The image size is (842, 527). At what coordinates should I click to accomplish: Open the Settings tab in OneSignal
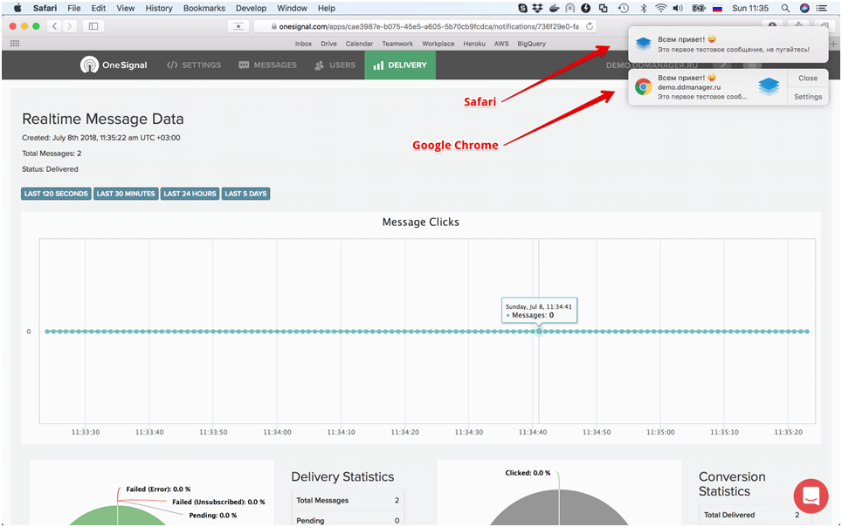(194, 65)
